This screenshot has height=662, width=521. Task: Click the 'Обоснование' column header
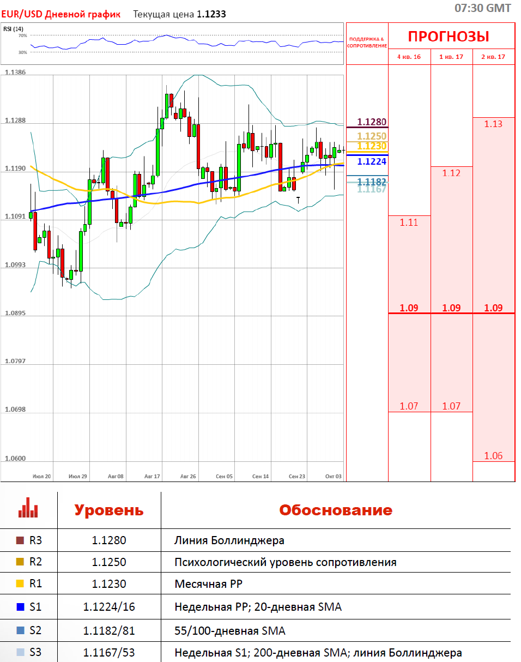[x=335, y=510]
